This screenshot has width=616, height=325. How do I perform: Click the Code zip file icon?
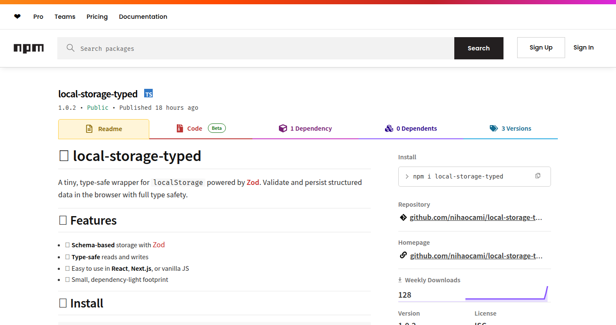(180, 128)
